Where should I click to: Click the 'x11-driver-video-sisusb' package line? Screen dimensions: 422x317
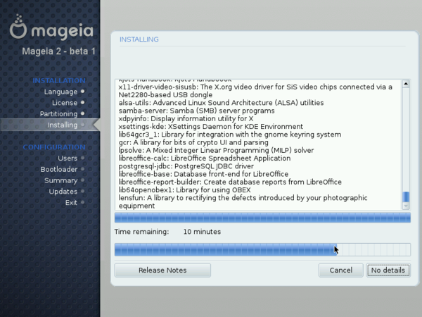coord(255,91)
